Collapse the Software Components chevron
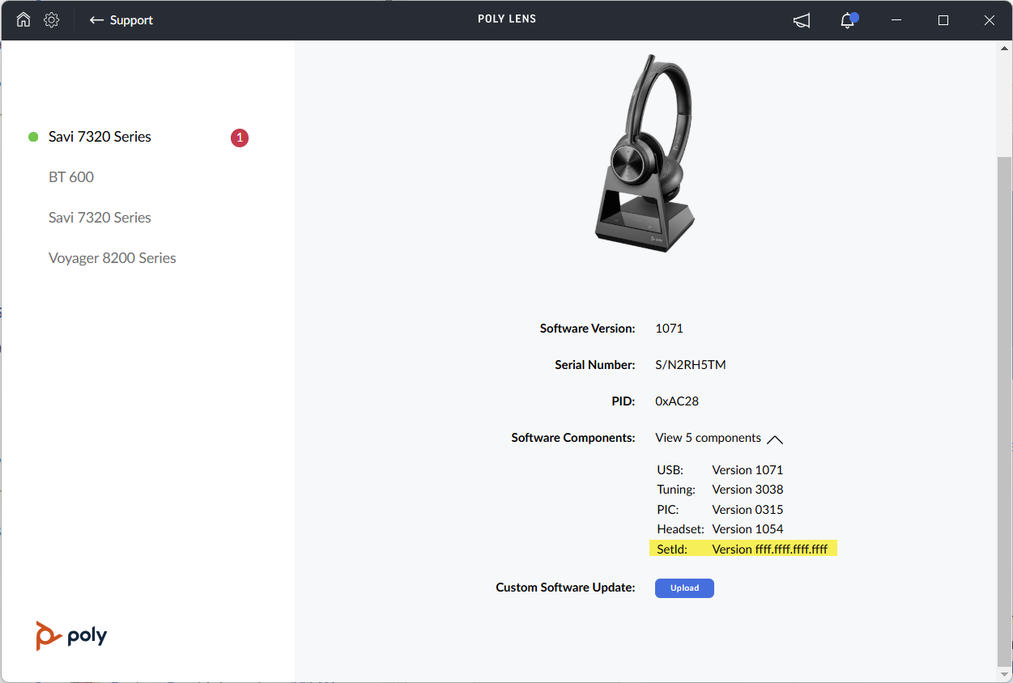This screenshot has height=683, width=1013. (x=775, y=439)
